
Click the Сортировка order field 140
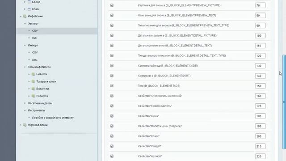tap(260, 76)
